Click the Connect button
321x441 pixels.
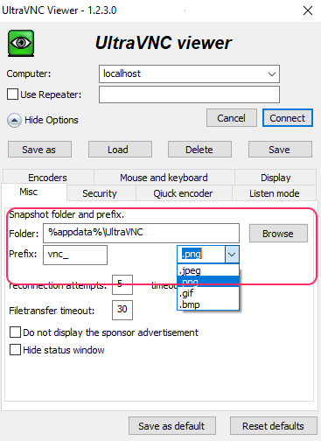288,118
